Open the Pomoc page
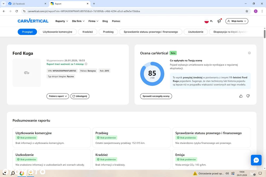This screenshot has width=266, height=177. (116, 21)
